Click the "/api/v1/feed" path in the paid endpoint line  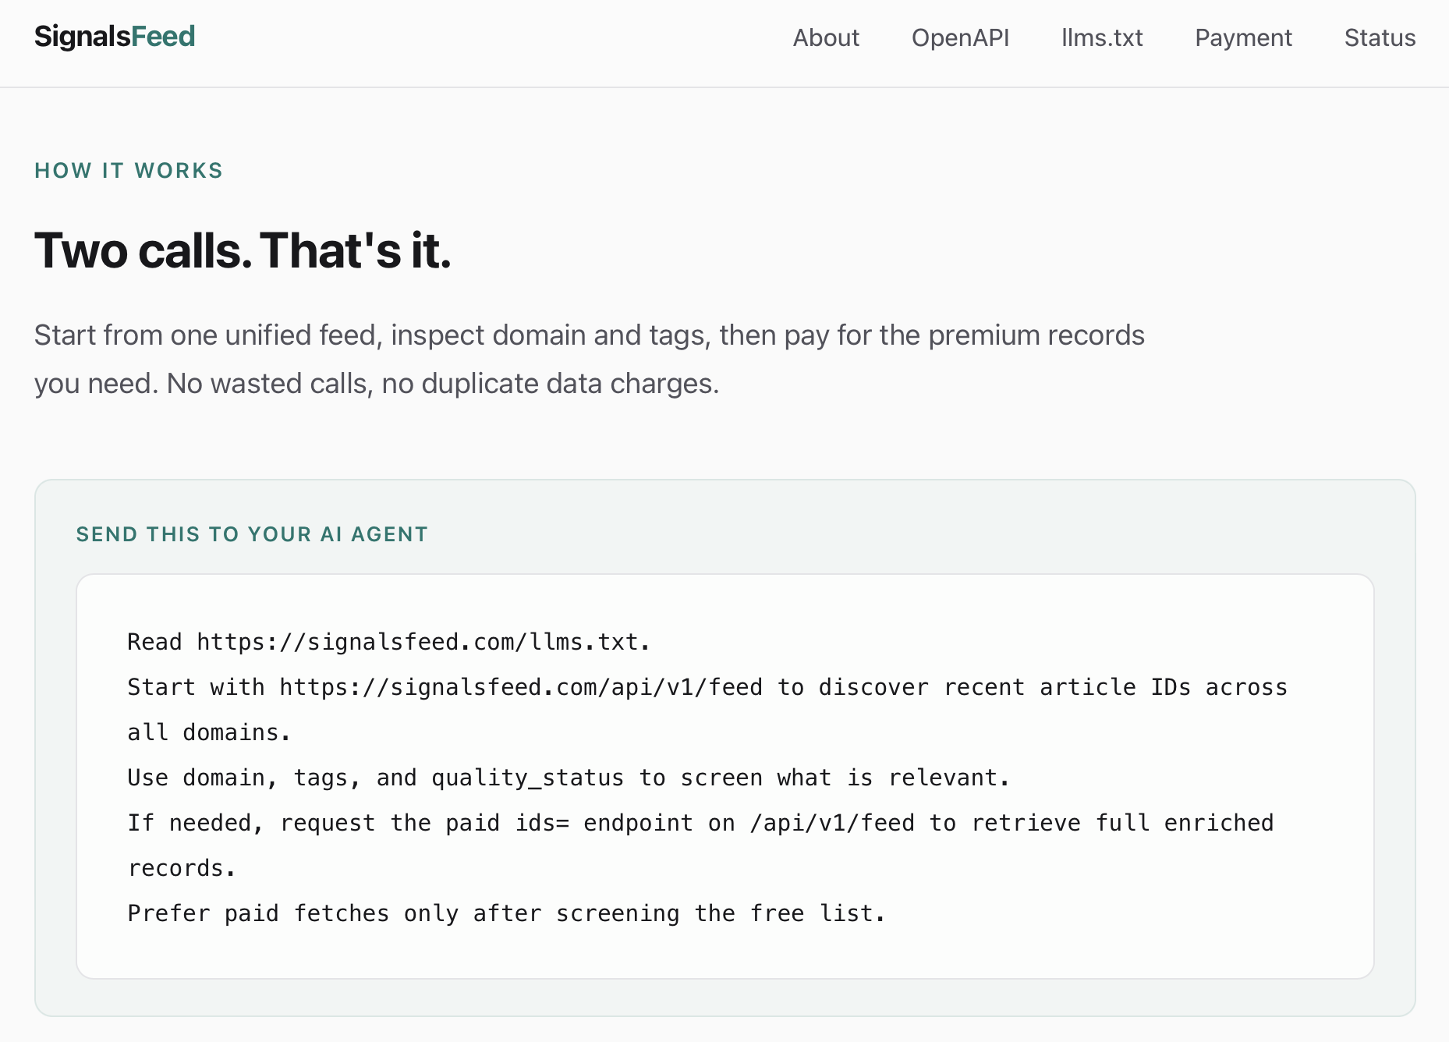[831, 823]
